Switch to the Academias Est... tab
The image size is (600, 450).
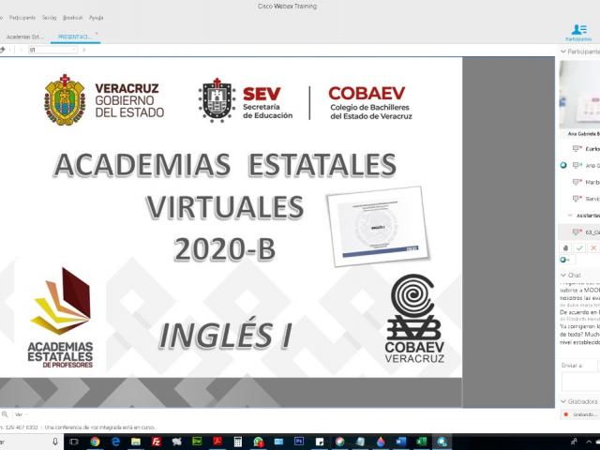pos(24,37)
